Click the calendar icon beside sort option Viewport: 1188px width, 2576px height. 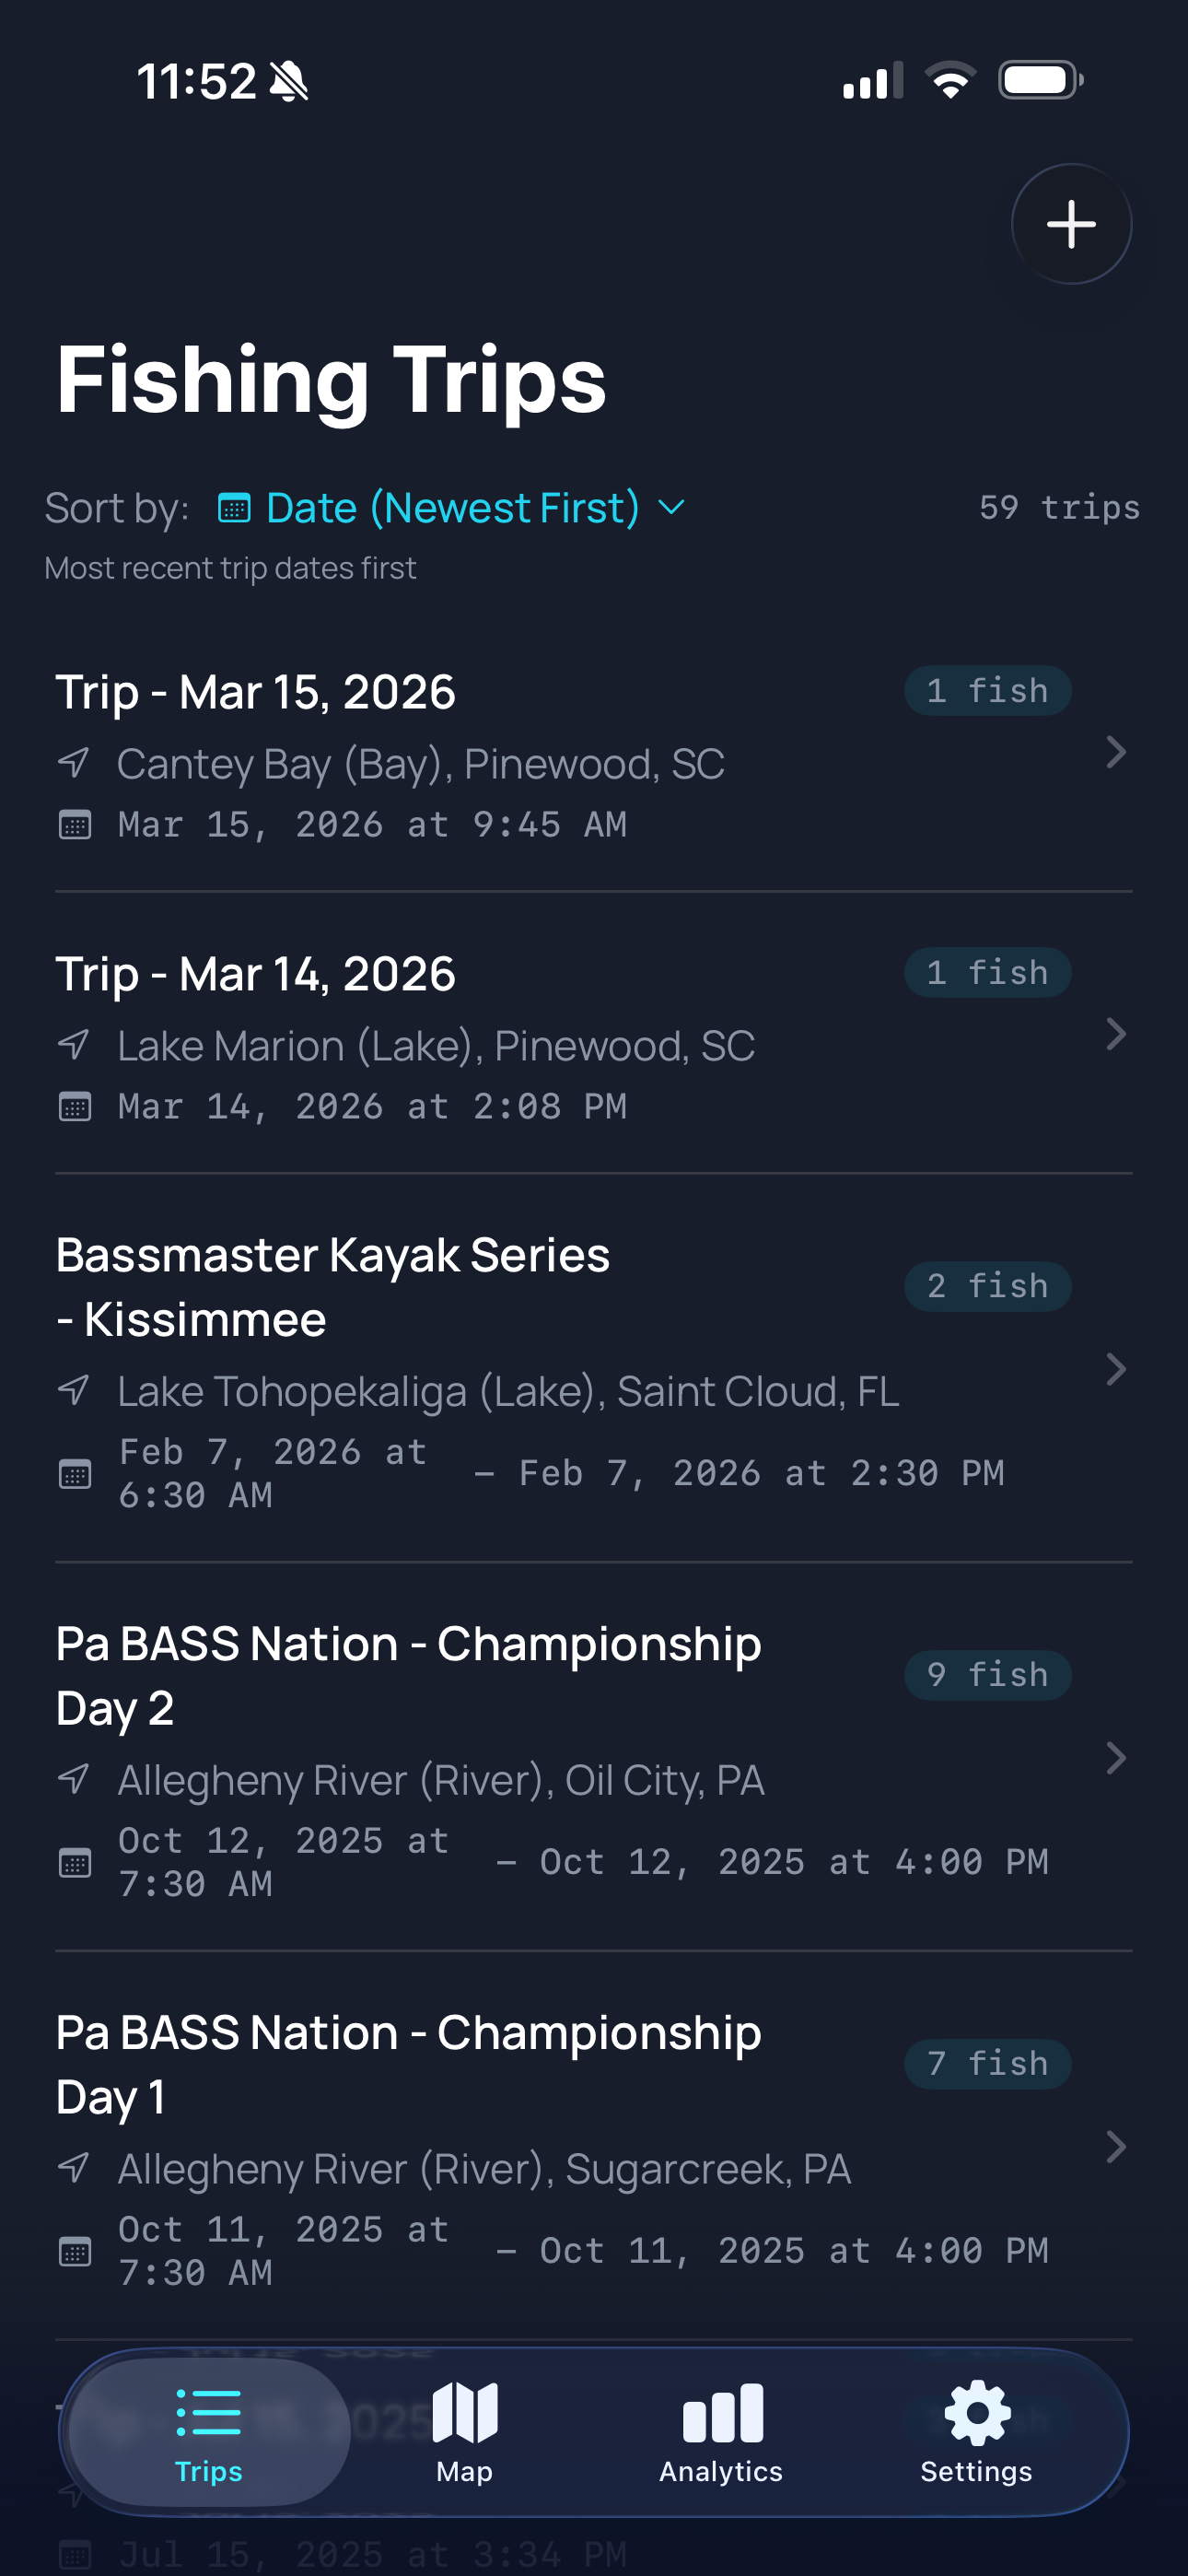tap(234, 509)
